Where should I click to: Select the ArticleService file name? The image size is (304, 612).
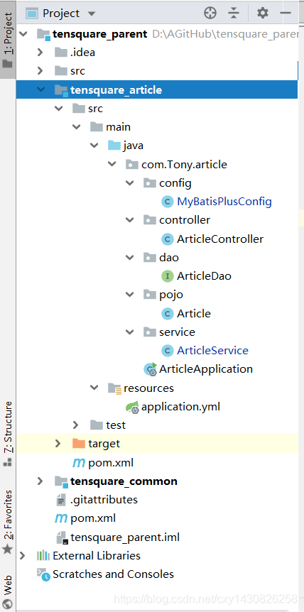click(x=212, y=351)
